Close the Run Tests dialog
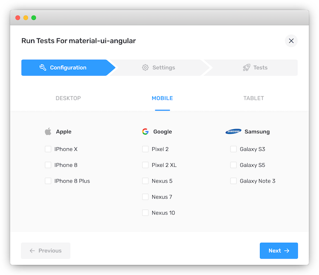This screenshot has width=319, height=275. click(291, 41)
